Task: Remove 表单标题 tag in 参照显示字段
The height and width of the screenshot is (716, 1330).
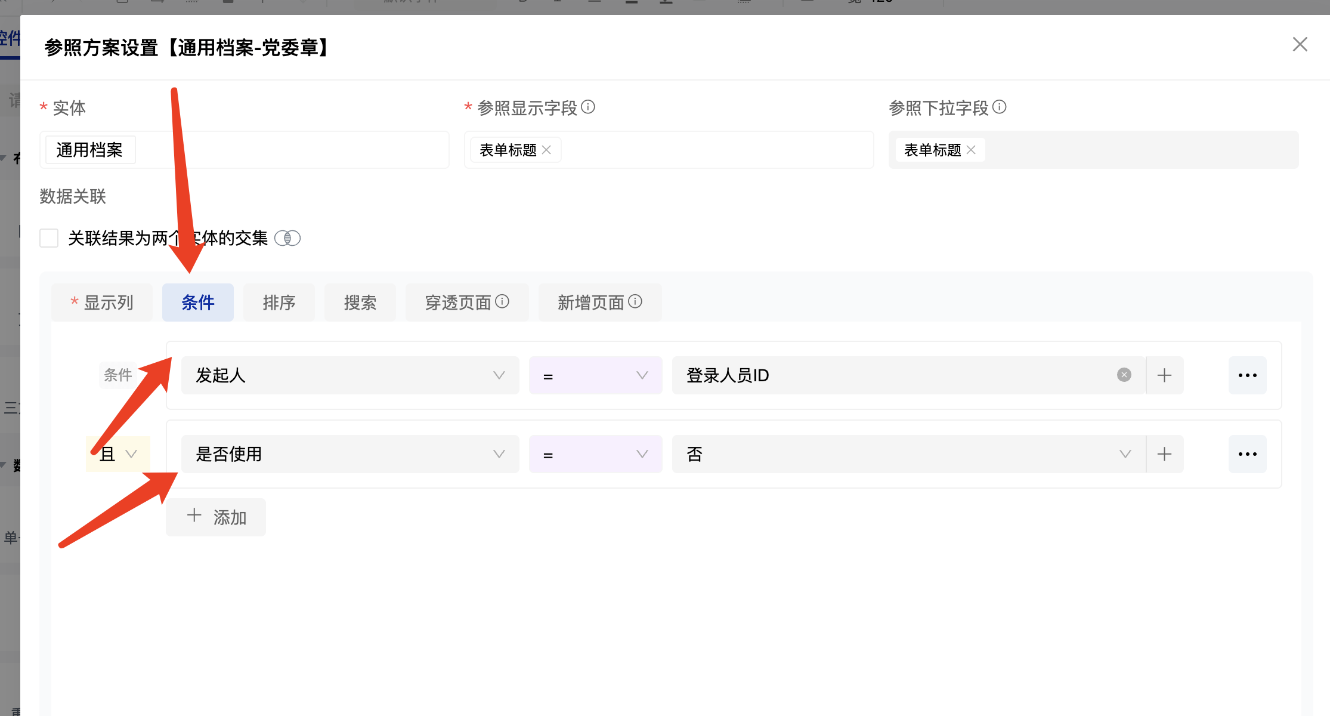Action: coord(546,150)
